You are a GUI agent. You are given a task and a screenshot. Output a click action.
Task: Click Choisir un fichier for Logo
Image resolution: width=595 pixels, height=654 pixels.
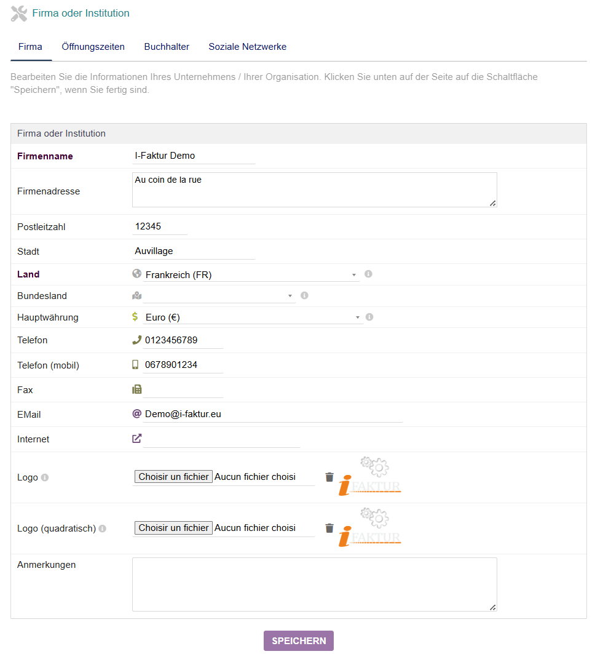[174, 477]
